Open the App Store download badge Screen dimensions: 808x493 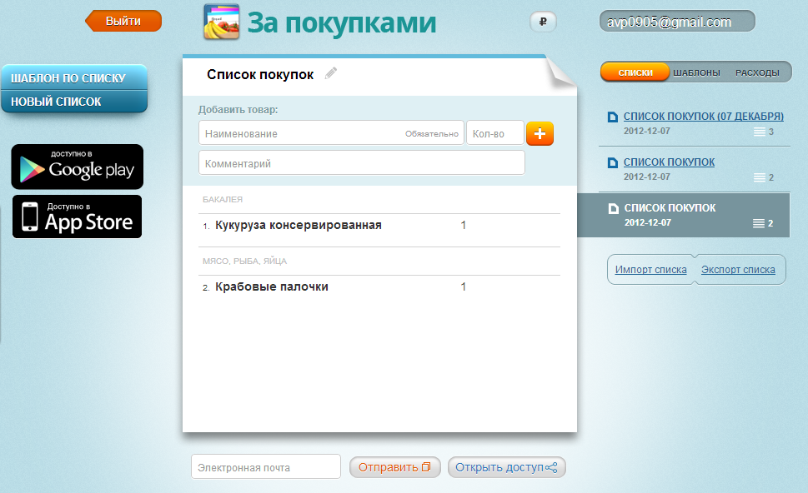[x=77, y=217]
